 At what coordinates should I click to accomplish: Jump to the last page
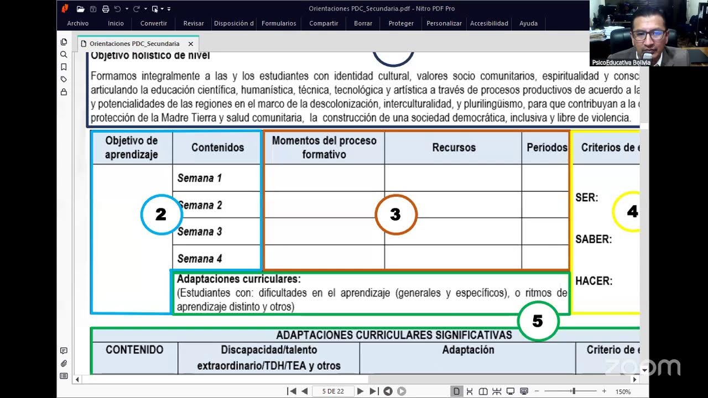374,391
